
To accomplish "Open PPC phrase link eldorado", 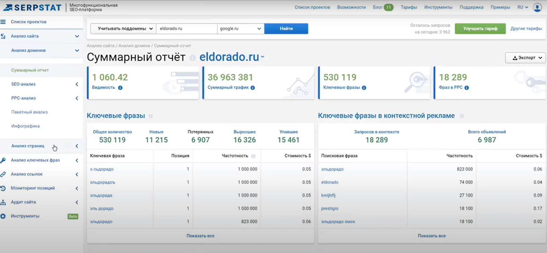I will tap(330, 182).
